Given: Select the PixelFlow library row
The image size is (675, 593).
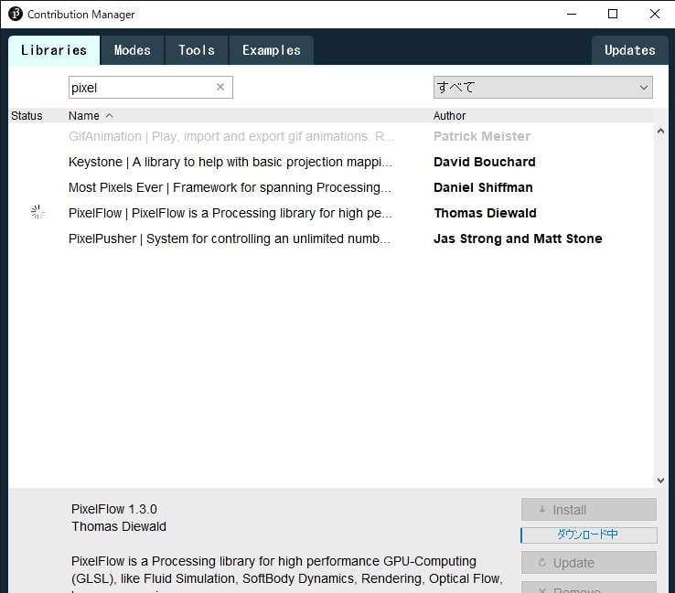Looking at the screenshot, I should [x=330, y=213].
